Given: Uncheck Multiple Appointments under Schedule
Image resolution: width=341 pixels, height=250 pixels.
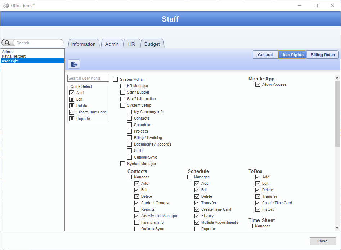Looking at the screenshot, I should 197,222.
